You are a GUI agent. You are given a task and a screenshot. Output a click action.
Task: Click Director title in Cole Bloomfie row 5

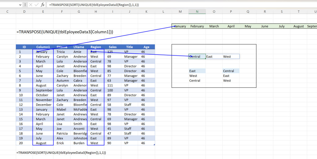(x=130, y=71)
